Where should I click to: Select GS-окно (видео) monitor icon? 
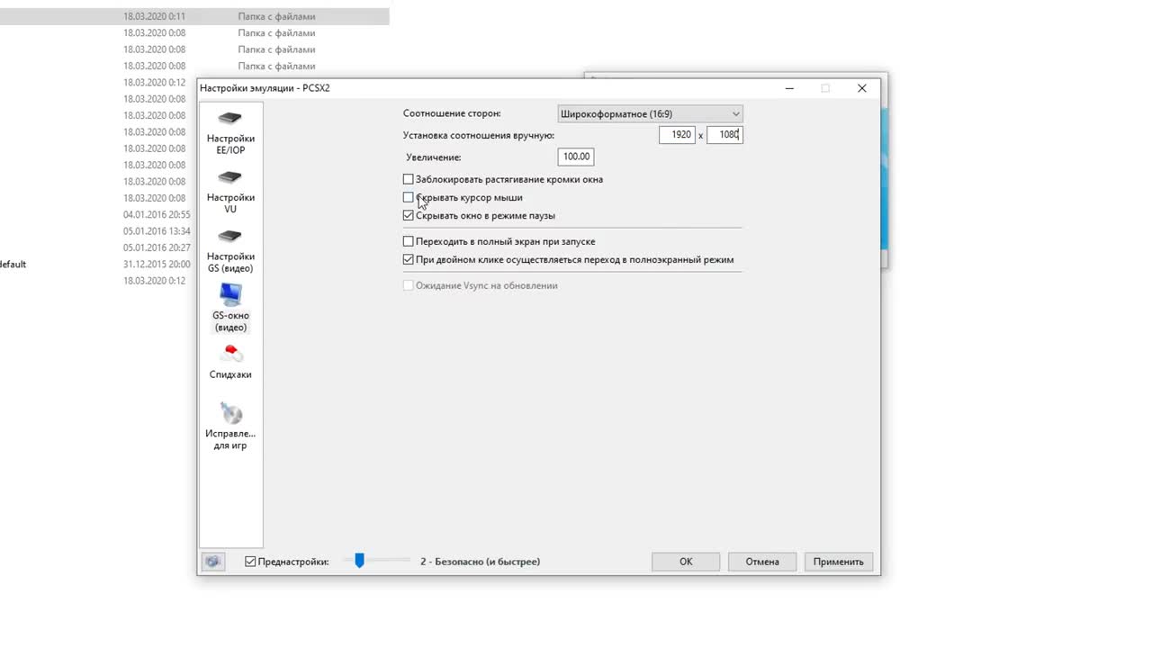pos(230,294)
